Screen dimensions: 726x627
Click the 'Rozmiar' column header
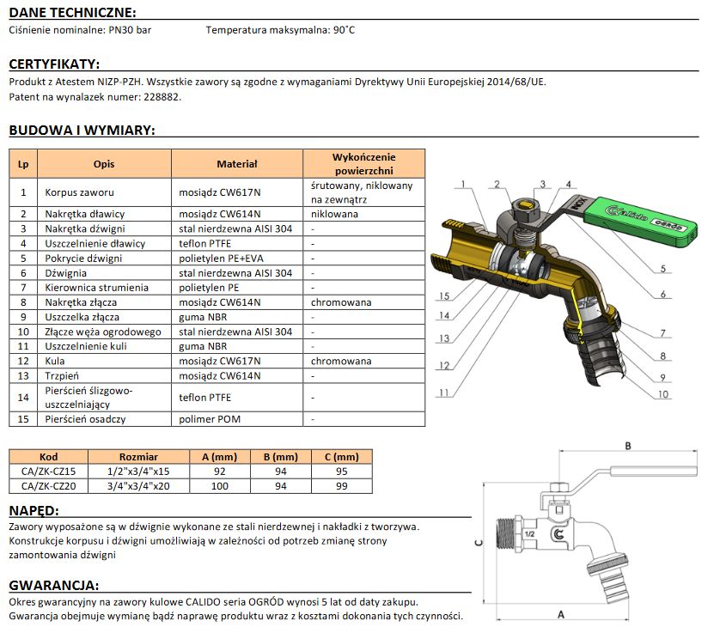[139, 457]
